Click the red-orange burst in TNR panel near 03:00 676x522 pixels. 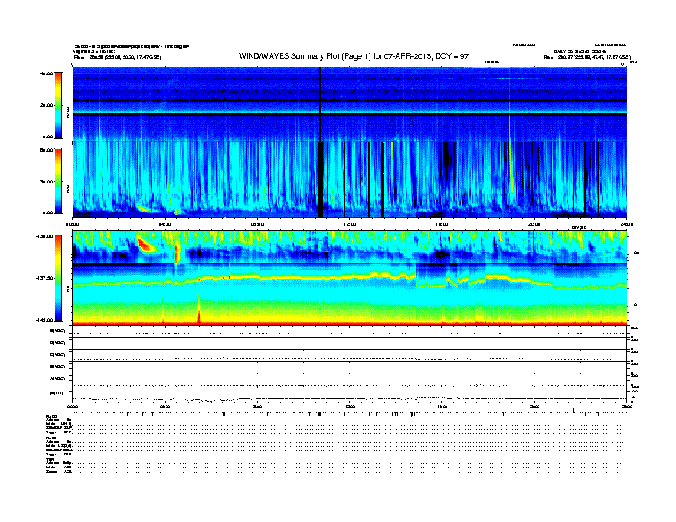pos(146,245)
